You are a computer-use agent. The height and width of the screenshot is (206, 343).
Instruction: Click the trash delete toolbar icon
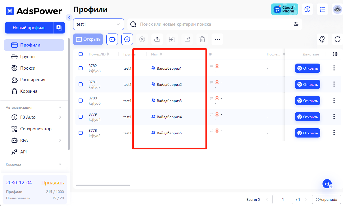point(202,39)
